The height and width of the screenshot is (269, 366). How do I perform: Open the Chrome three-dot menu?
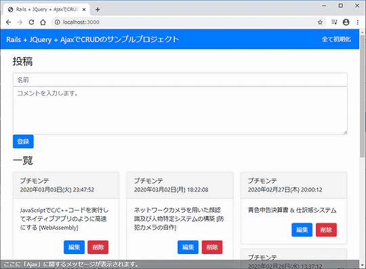[358, 22]
